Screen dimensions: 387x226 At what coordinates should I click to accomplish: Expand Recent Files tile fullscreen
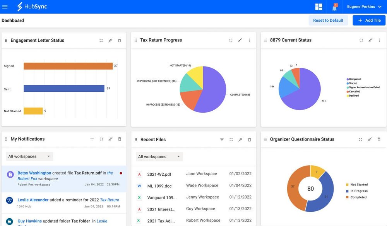pyautogui.click(x=231, y=140)
